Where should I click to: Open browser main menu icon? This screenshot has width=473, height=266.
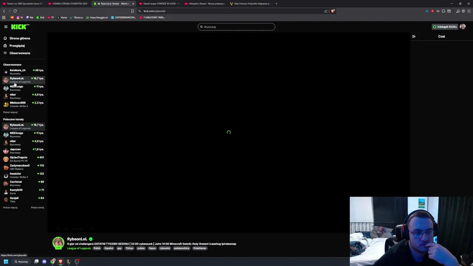click(x=469, y=11)
